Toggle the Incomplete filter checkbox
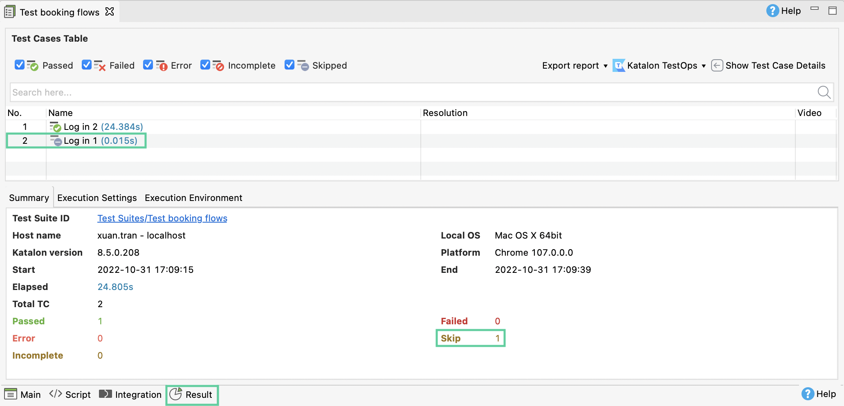 pyautogui.click(x=205, y=65)
